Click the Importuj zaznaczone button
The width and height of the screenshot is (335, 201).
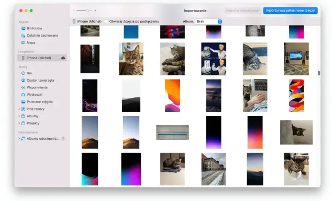pos(242,10)
